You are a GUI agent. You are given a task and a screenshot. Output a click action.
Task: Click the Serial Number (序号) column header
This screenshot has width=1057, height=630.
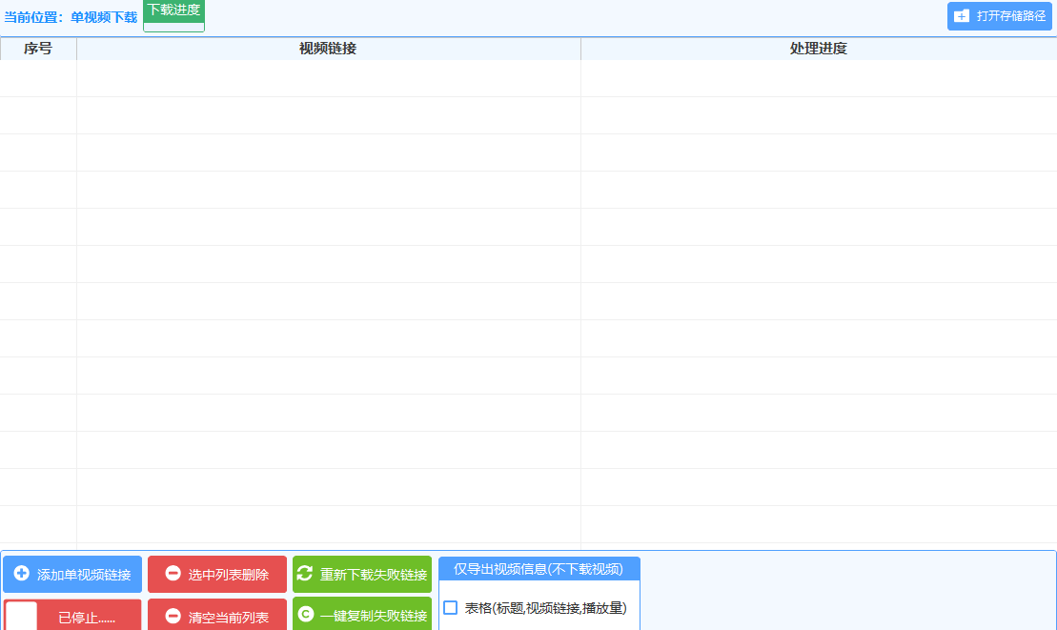[38, 49]
